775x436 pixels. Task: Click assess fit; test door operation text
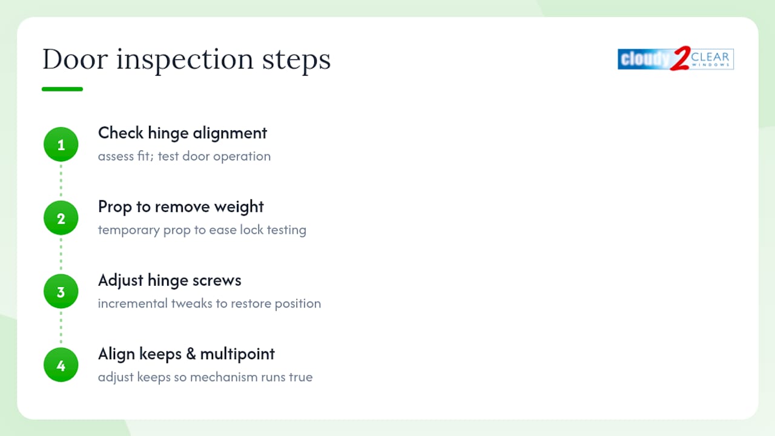pyautogui.click(x=184, y=156)
